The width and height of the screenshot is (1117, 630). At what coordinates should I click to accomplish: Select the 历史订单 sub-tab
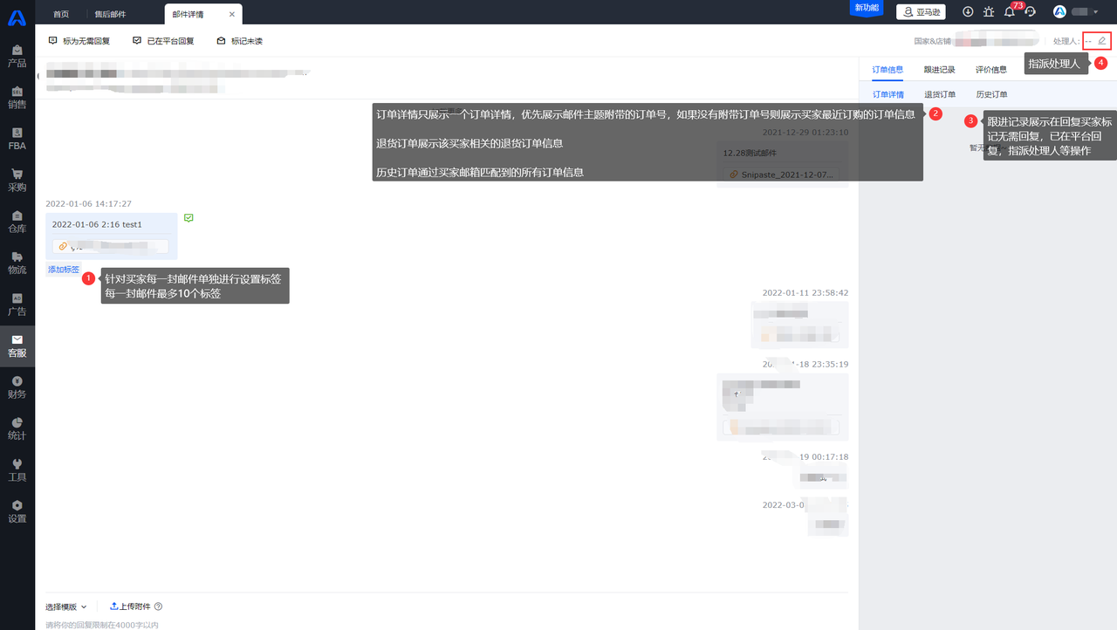click(x=991, y=94)
